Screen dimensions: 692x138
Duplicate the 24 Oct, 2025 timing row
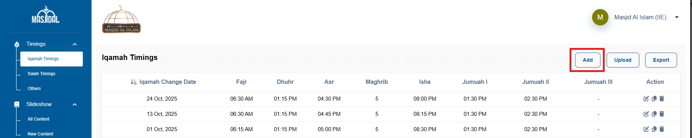tap(654, 99)
